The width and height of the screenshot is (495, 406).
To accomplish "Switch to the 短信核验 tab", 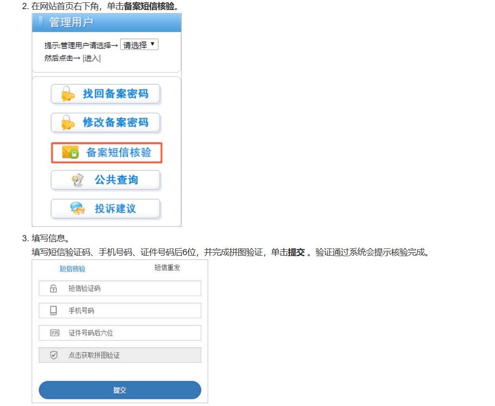I will pyautogui.click(x=72, y=269).
